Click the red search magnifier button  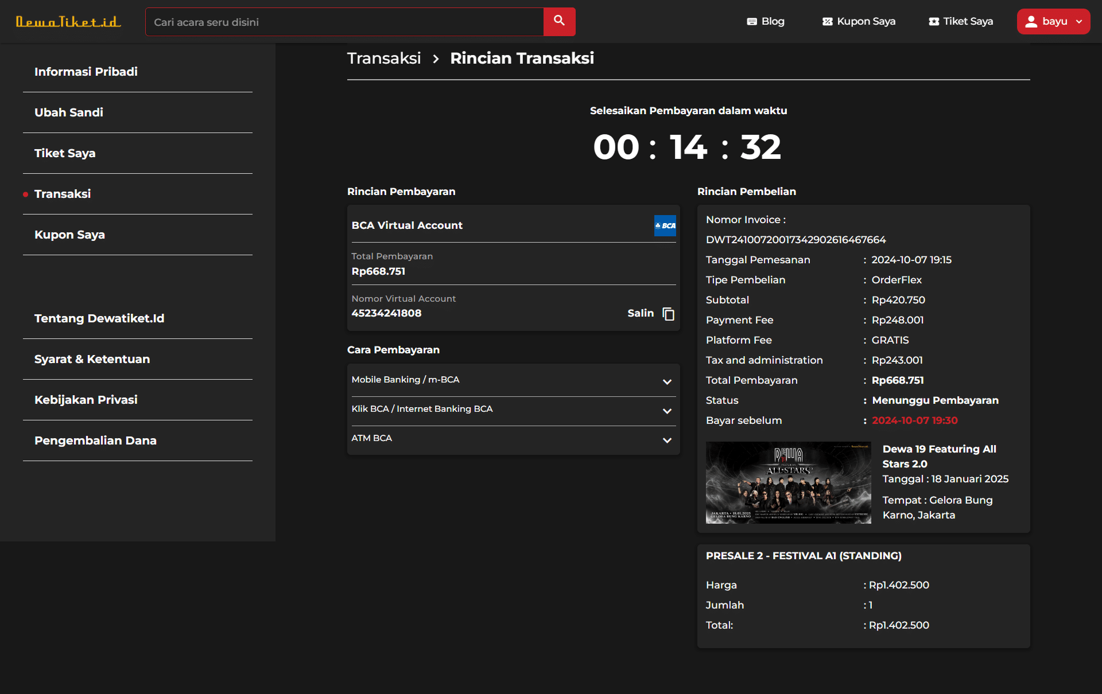click(559, 22)
